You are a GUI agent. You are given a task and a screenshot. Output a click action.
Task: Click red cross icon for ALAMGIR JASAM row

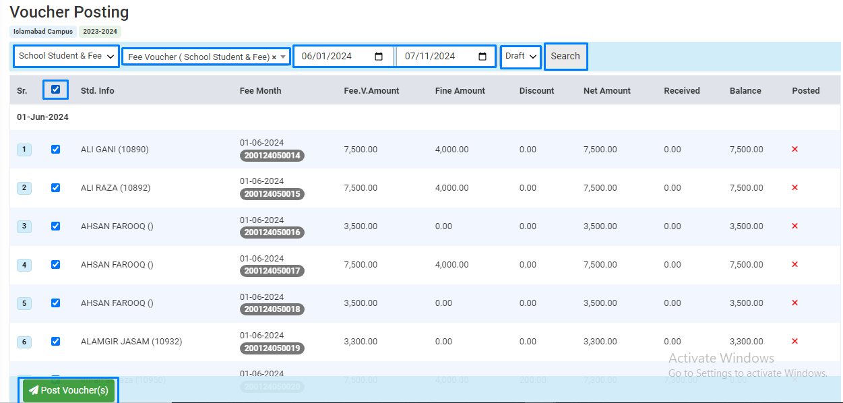pyautogui.click(x=794, y=342)
